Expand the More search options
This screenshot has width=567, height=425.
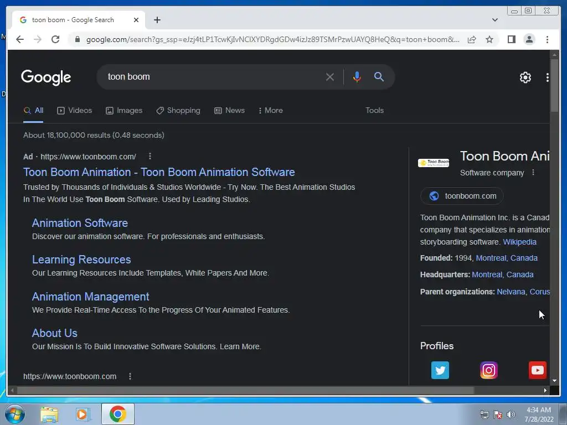(271, 111)
